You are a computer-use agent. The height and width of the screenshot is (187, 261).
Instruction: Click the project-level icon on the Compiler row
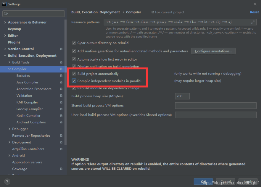[61, 69]
